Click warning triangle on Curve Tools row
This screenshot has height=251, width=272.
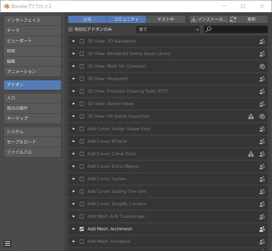[251, 154]
